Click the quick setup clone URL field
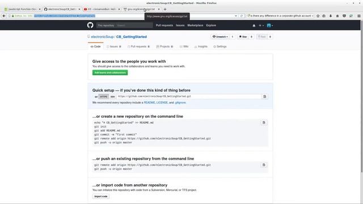 [189, 96]
